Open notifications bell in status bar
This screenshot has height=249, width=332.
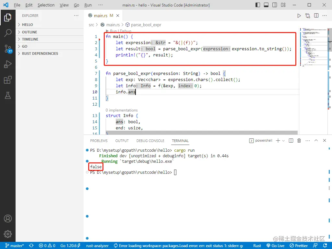(325, 246)
